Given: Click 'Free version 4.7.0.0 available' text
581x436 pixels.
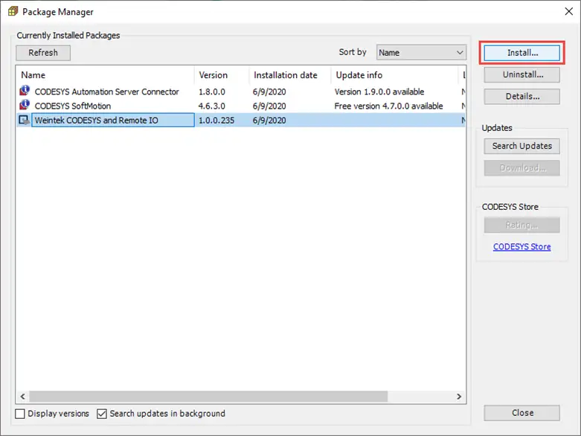Looking at the screenshot, I should (x=388, y=106).
